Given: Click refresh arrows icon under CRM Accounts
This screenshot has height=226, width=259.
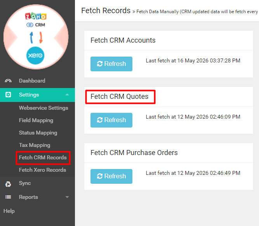Looking at the screenshot, I should 100,64.
